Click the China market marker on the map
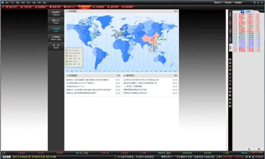This screenshot has width=265, height=159. coord(153,39)
